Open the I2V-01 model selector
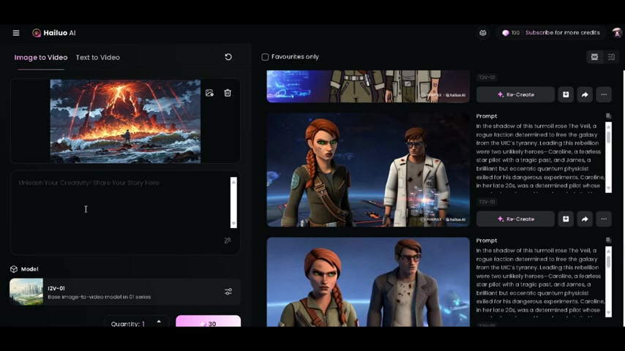The height and width of the screenshot is (351, 625). pos(125,292)
